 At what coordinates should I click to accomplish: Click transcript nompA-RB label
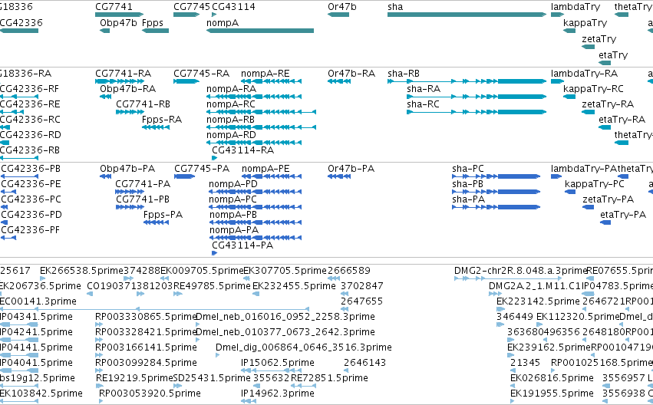pyautogui.click(x=230, y=120)
